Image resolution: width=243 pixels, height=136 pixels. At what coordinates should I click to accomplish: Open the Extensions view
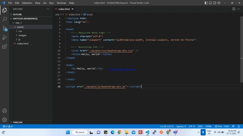[5, 46]
